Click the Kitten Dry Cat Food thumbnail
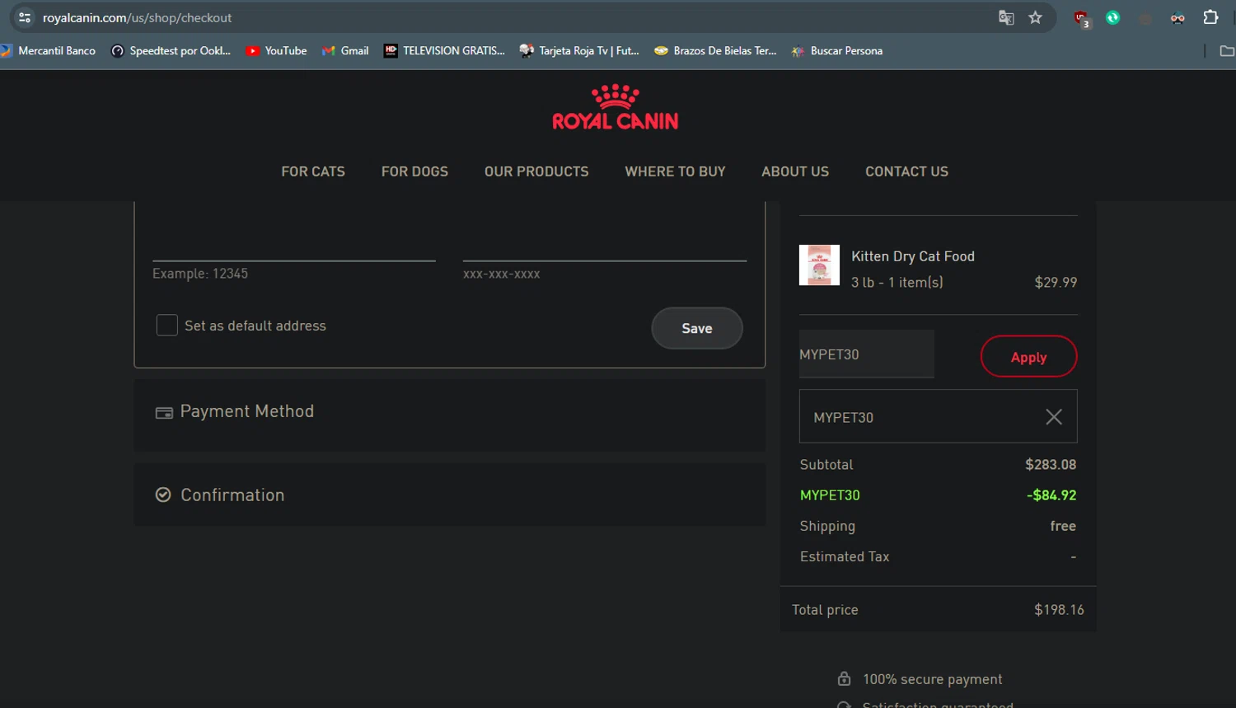The width and height of the screenshot is (1236, 708). click(x=819, y=265)
